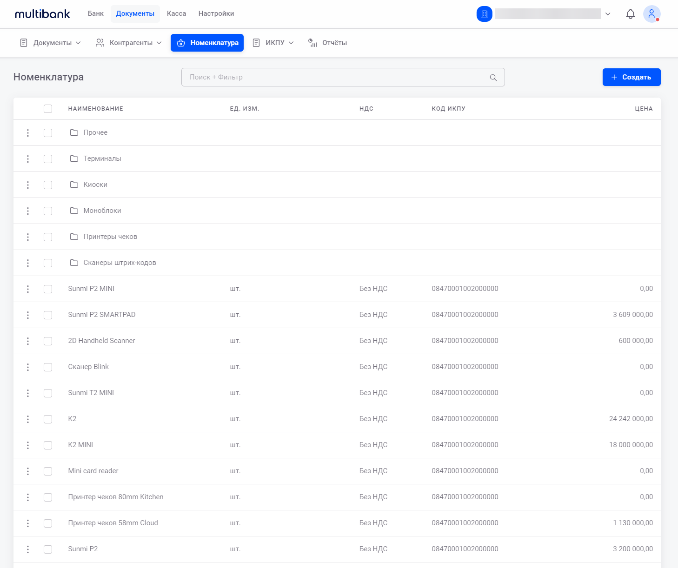
Task: Click the Моноблоки folder icon
Action: (x=74, y=211)
